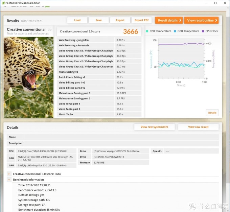
Task: Open View raw result
Action: 198,127
